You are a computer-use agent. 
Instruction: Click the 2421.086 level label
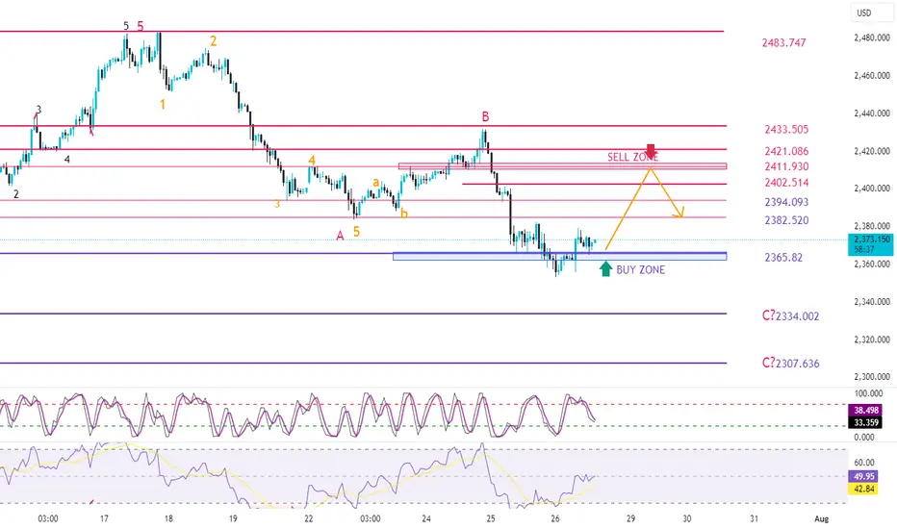pyautogui.click(x=786, y=152)
